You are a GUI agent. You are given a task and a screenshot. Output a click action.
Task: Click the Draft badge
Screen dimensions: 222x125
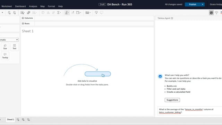pyautogui.click(x=102, y=5)
